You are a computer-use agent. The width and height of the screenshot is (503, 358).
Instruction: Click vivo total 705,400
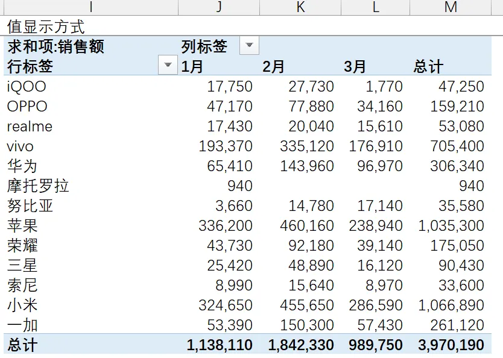click(x=457, y=146)
